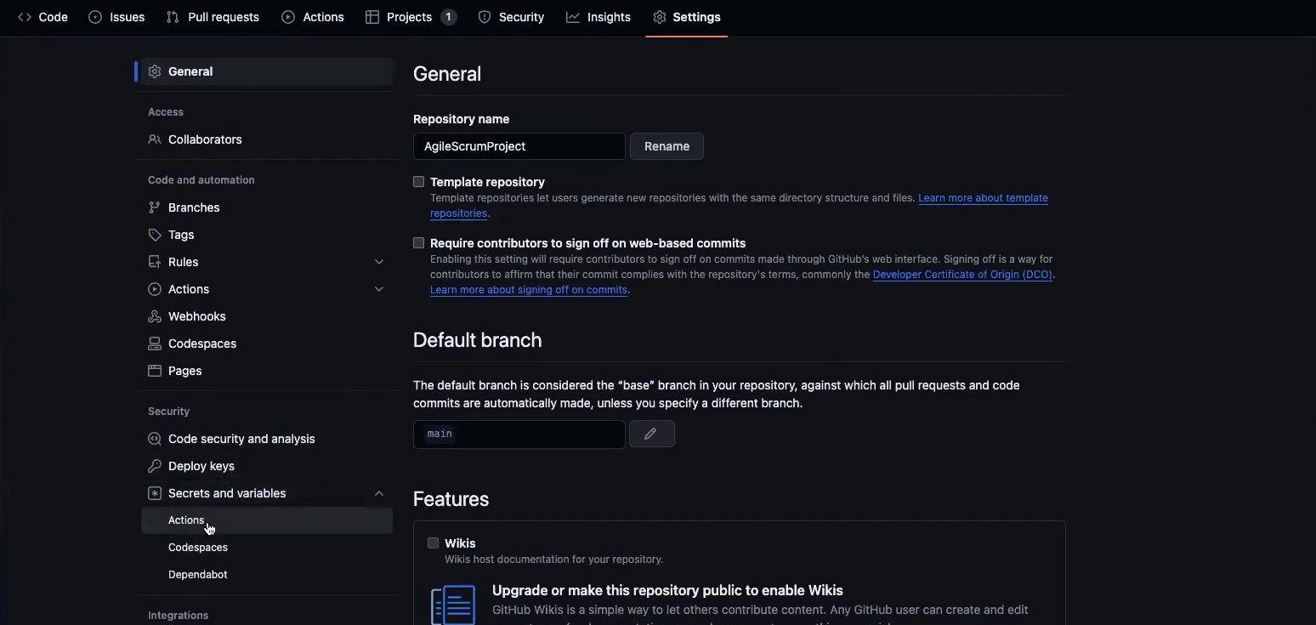The height and width of the screenshot is (625, 1316).
Task: Open the Insights tab
Action: (599, 17)
